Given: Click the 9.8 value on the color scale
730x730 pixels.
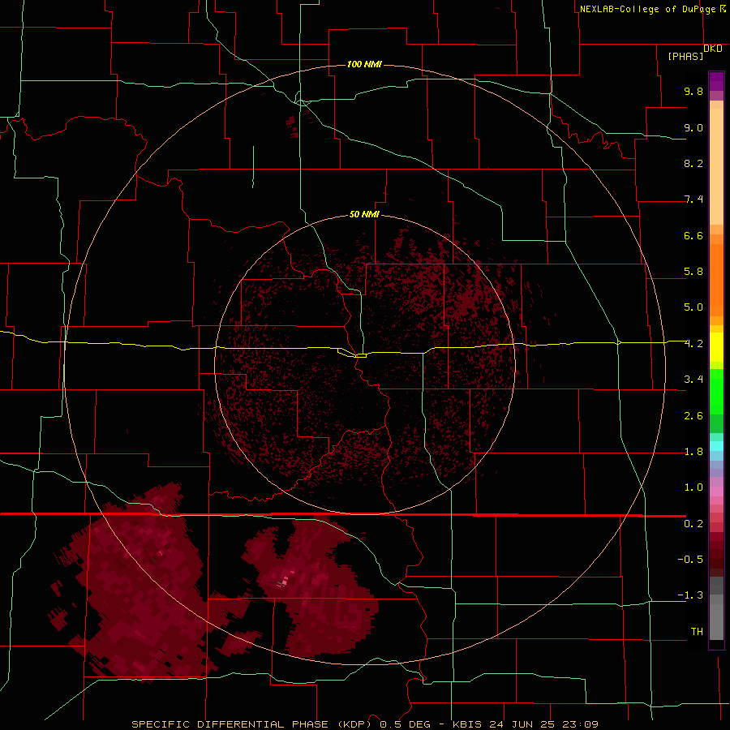Looking at the screenshot, I should 693,91.
